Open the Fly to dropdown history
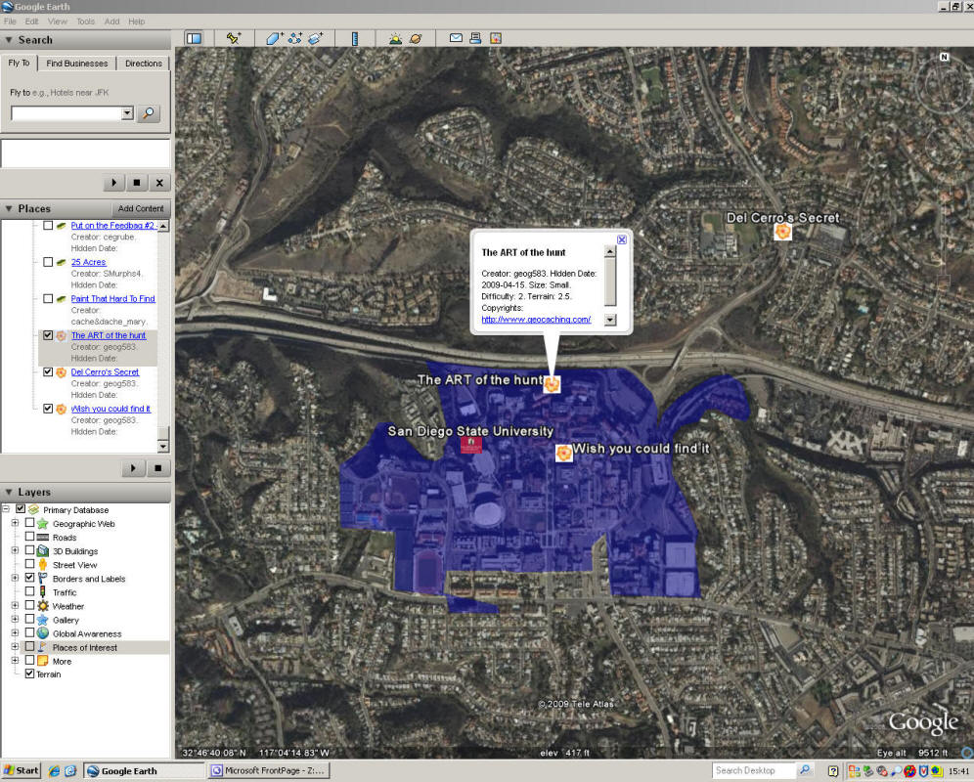Image resolution: width=974 pixels, height=782 pixels. [127, 113]
